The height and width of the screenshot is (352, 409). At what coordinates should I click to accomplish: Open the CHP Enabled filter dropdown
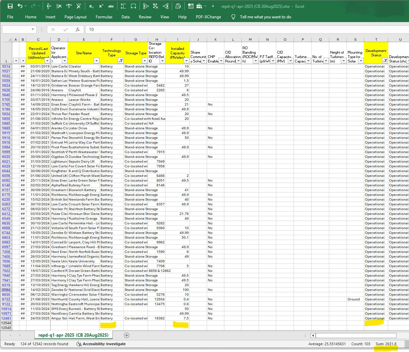[x=221, y=61]
